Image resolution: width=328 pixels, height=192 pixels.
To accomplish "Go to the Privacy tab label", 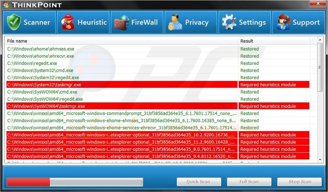I will click(x=197, y=22).
